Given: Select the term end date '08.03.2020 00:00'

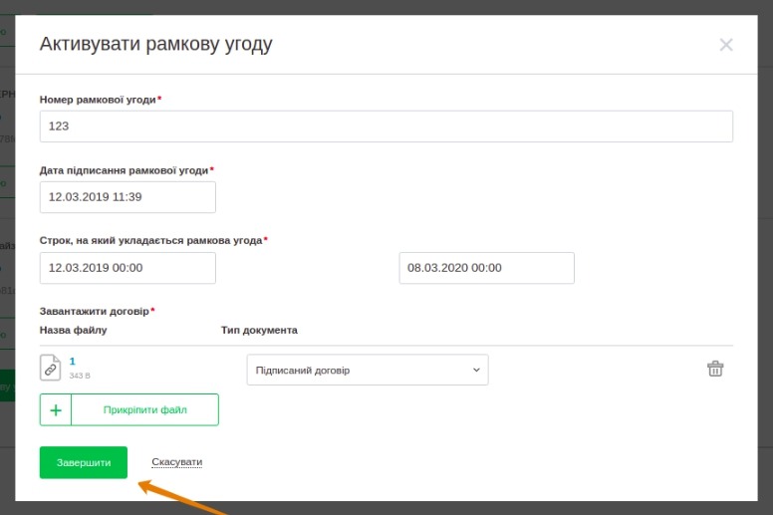Looking at the screenshot, I should click(x=486, y=268).
